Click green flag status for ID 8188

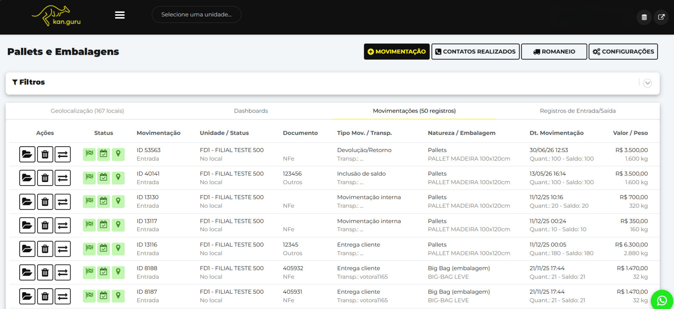89,272
